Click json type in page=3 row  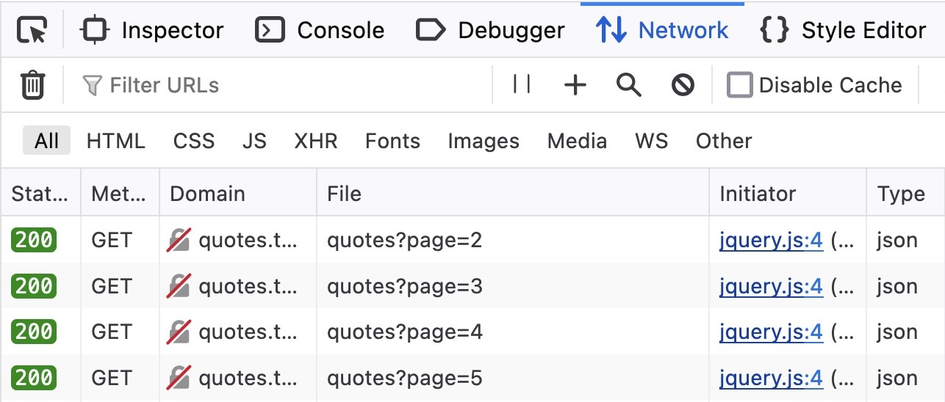click(897, 287)
